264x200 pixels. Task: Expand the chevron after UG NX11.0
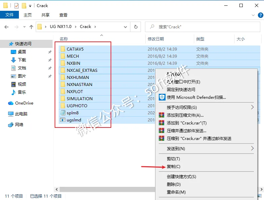tap(76, 27)
